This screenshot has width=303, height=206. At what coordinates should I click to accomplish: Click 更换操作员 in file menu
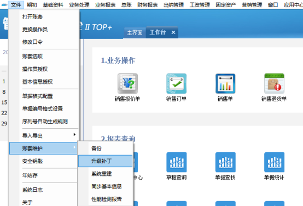[35, 29]
